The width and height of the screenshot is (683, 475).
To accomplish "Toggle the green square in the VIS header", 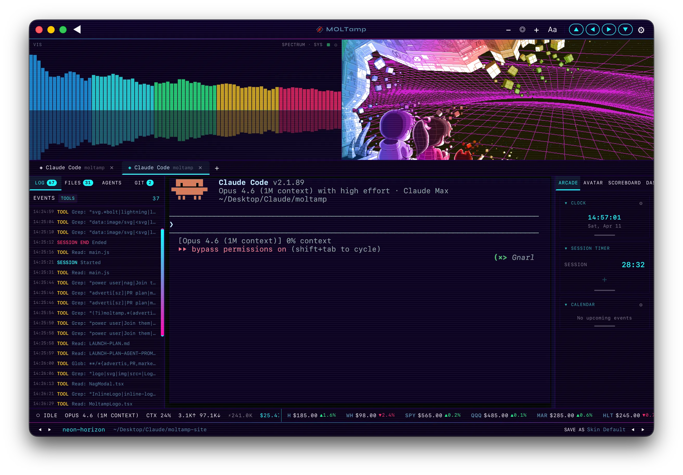I will (x=329, y=45).
